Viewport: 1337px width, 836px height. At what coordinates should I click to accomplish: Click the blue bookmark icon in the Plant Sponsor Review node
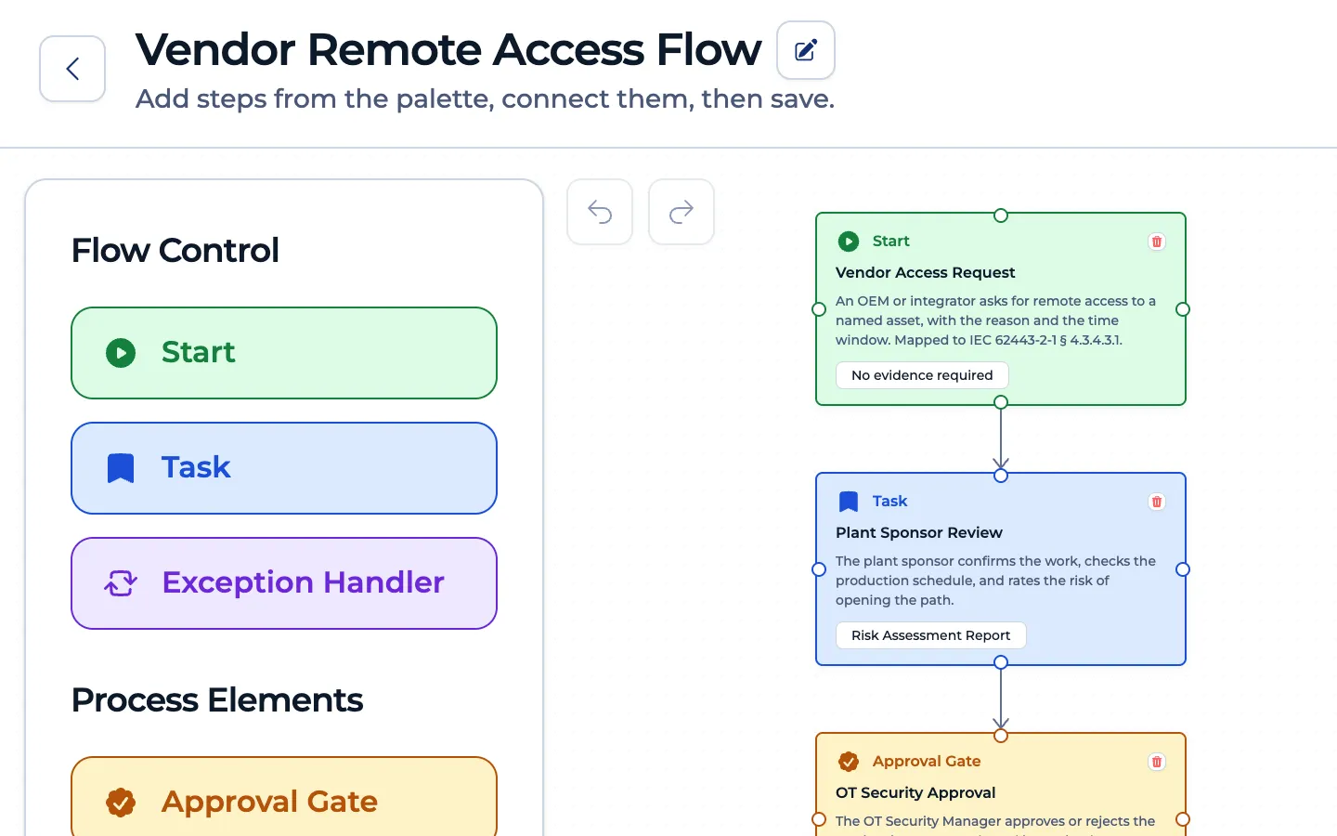(849, 502)
